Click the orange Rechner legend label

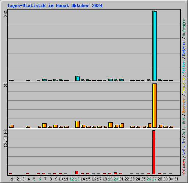[x=184, y=105]
